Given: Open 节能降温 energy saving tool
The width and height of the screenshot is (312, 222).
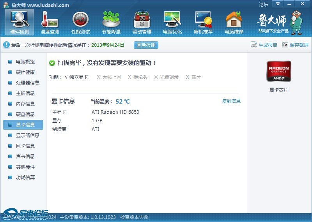Looking at the screenshot, I should (111, 22).
